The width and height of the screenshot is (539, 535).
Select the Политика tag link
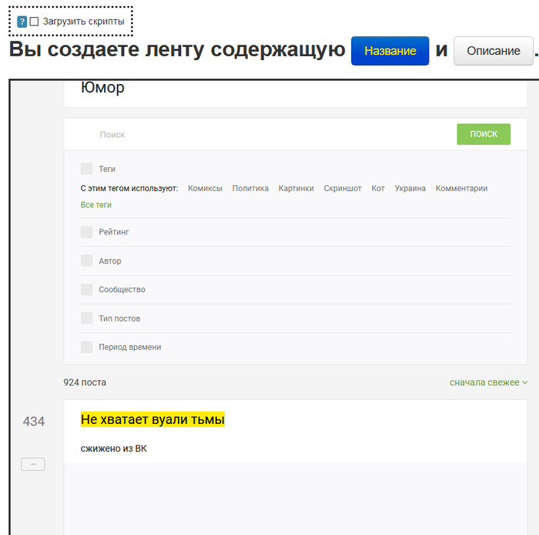(x=250, y=188)
